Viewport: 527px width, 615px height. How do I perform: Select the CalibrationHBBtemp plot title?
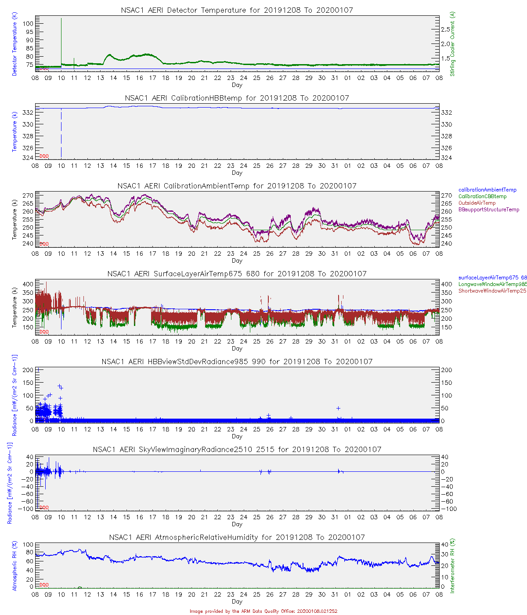(x=237, y=98)
